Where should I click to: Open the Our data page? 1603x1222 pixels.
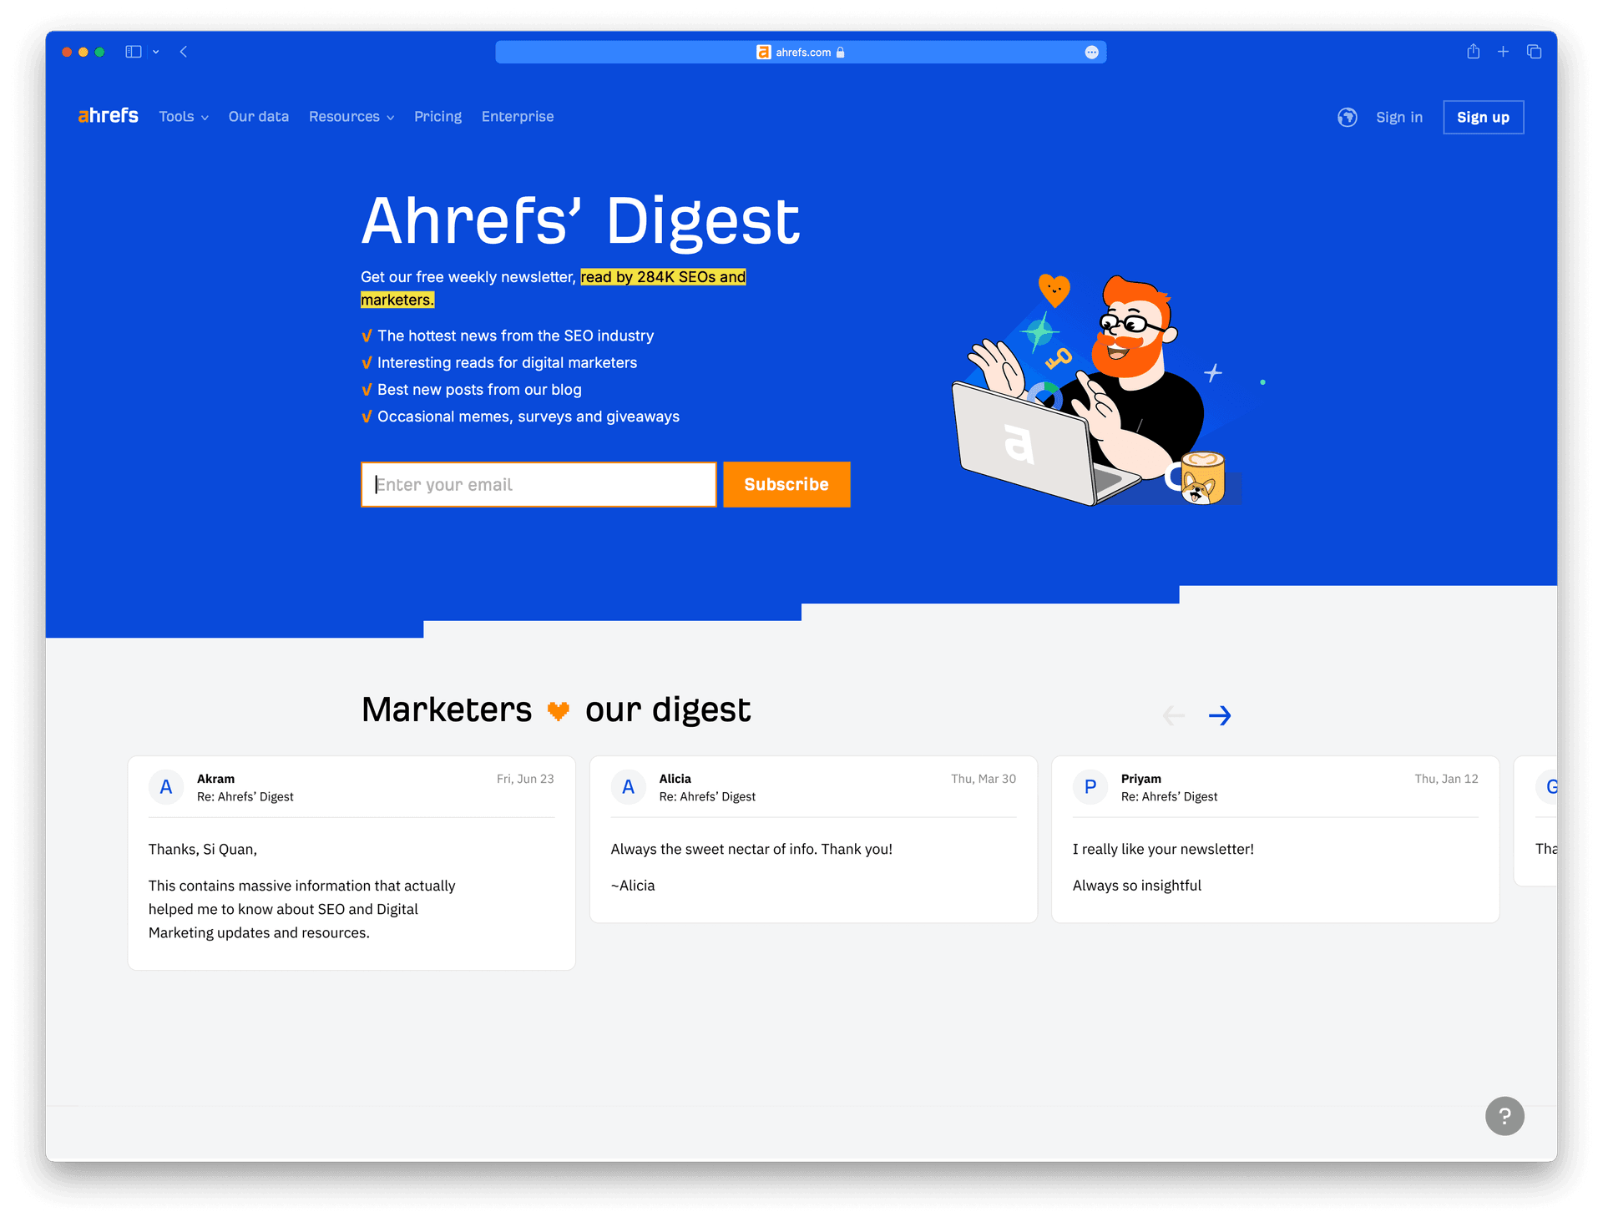coord(259,117)
